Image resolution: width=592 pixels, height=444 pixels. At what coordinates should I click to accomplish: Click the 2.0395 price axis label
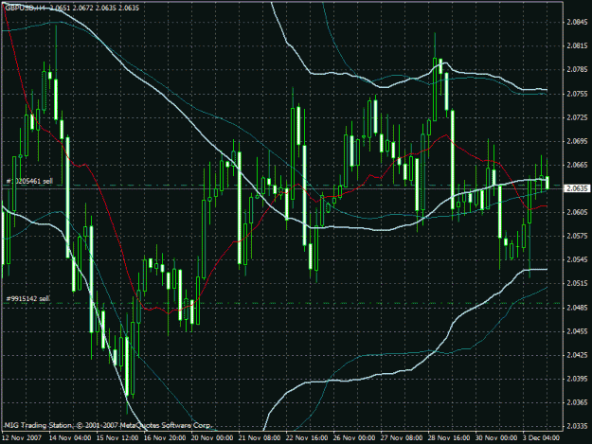click(x=577, y=379)
